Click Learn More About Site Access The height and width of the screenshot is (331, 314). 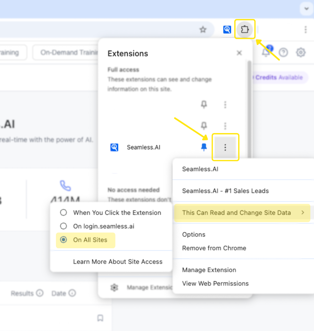pos(117,261)
